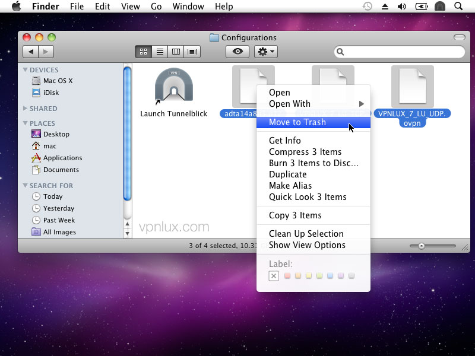Choose Burn 3 Items to Disc
The height and width of the screenshot is (356, 475).
click(313, 163)
